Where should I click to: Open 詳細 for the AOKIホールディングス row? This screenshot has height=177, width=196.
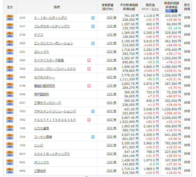(187, 154)
